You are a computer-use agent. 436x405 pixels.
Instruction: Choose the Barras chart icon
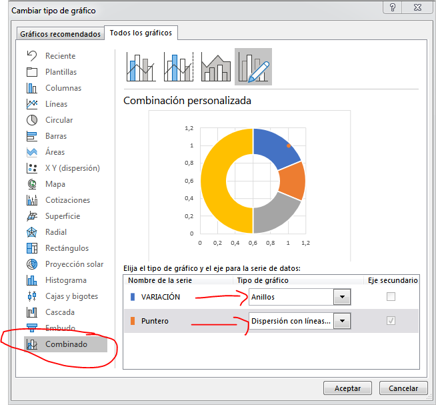(x=32, y=136)
